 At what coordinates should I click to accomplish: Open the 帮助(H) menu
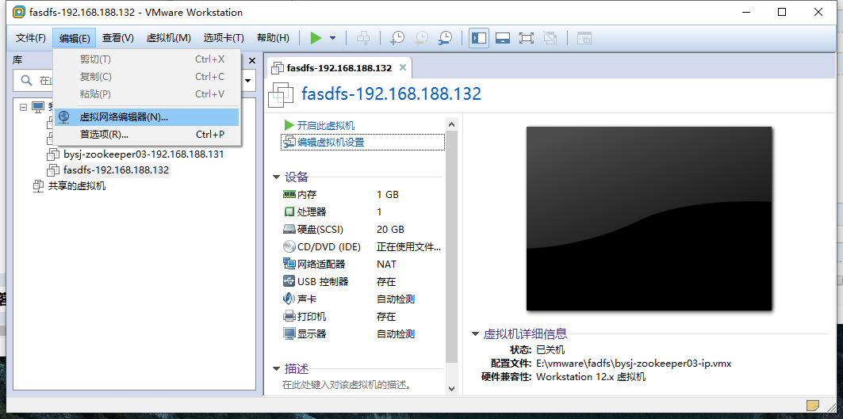tap(273, 37)
